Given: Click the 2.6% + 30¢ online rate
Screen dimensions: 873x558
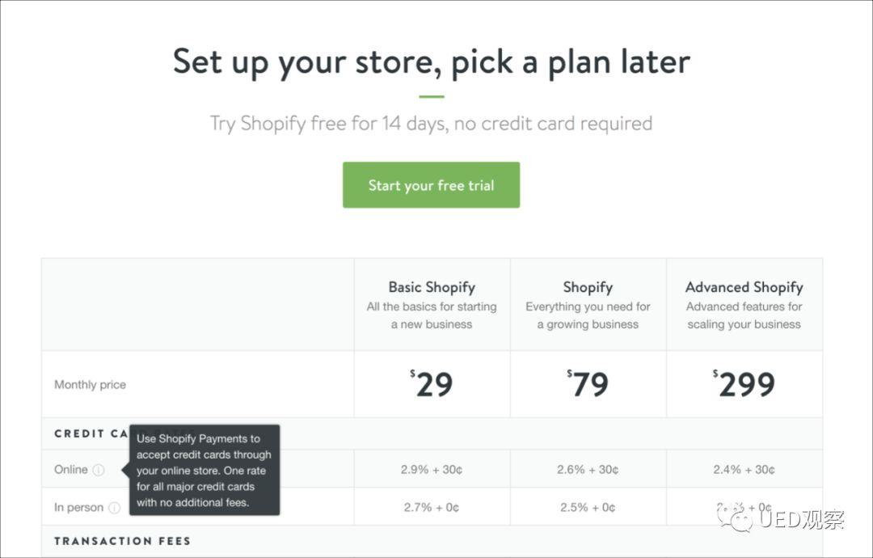Looking at the screenshot, I should pos(588,470).
